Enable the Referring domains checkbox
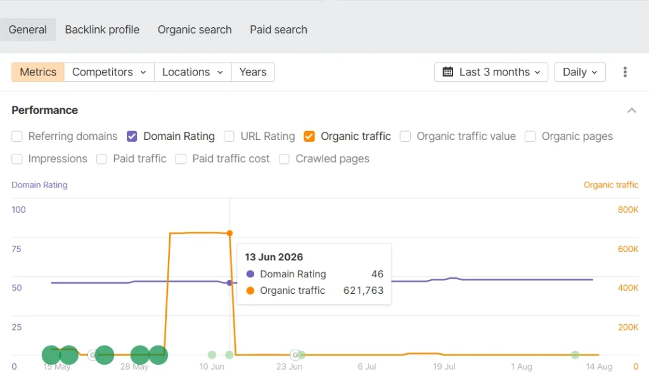Screen dimensions: 649x378 [x=17, y=137]
